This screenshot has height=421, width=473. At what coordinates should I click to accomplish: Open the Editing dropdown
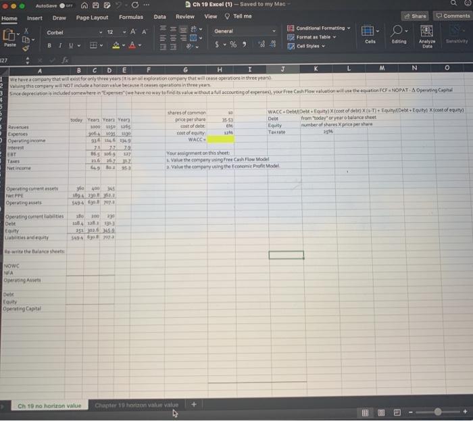[399, 34]
